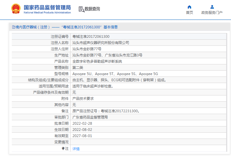Screen dimensions: 231x156
Task: Click the document icon before 境内医疗器械
Action: click(x=13, y=27)
